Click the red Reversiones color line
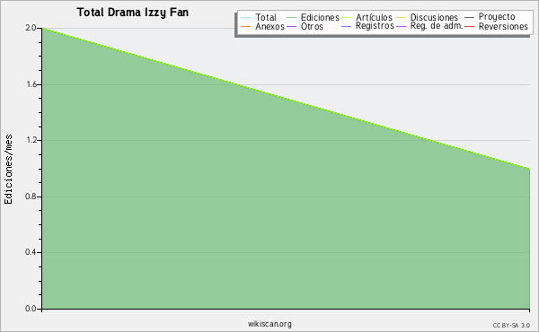The height and width of the screenshot is (332, 539). coord(469,26)
